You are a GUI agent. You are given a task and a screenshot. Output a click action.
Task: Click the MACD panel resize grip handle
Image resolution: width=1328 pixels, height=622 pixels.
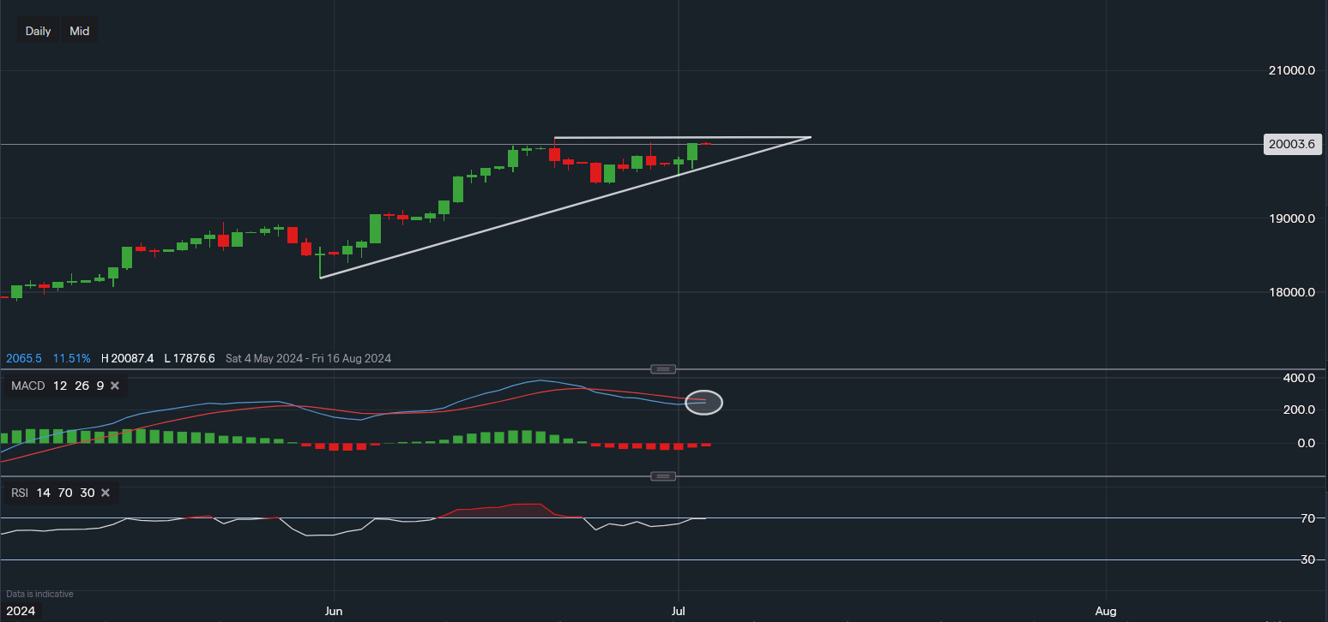click(662, 368)
